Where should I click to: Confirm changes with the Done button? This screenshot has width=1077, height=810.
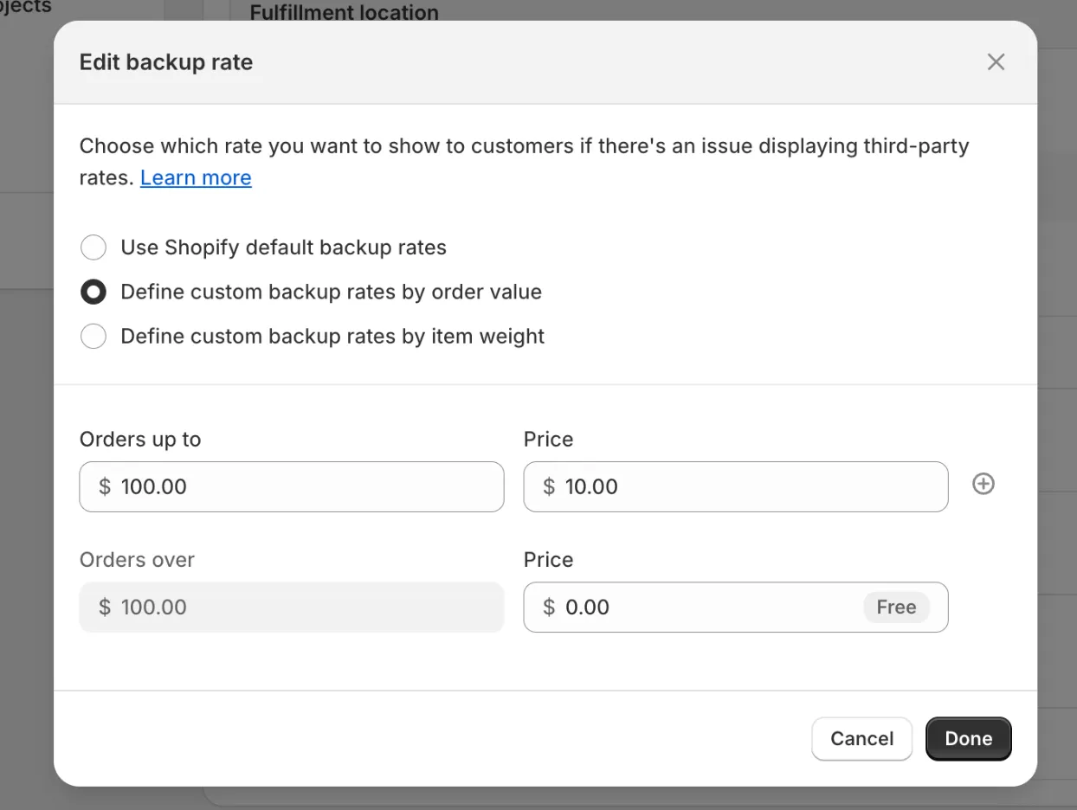coord(968,739)
